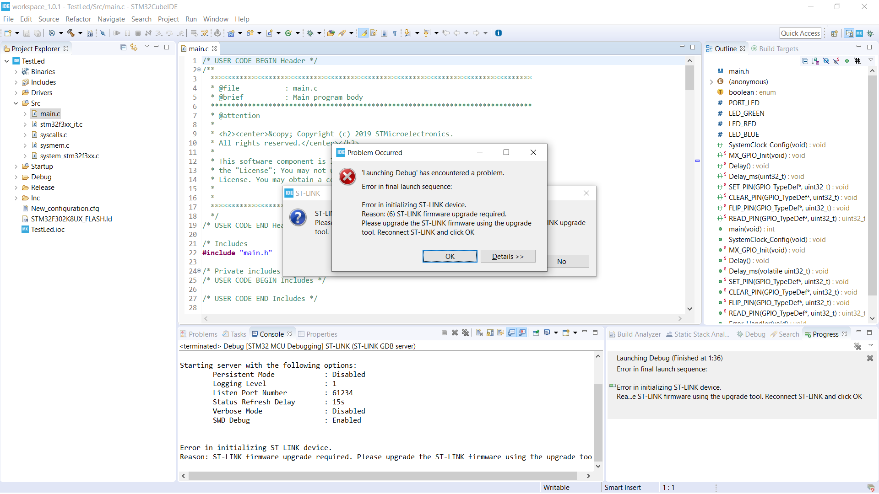Toggle alphabetical Sort in Outline toolbar

[x=815, y=61]
